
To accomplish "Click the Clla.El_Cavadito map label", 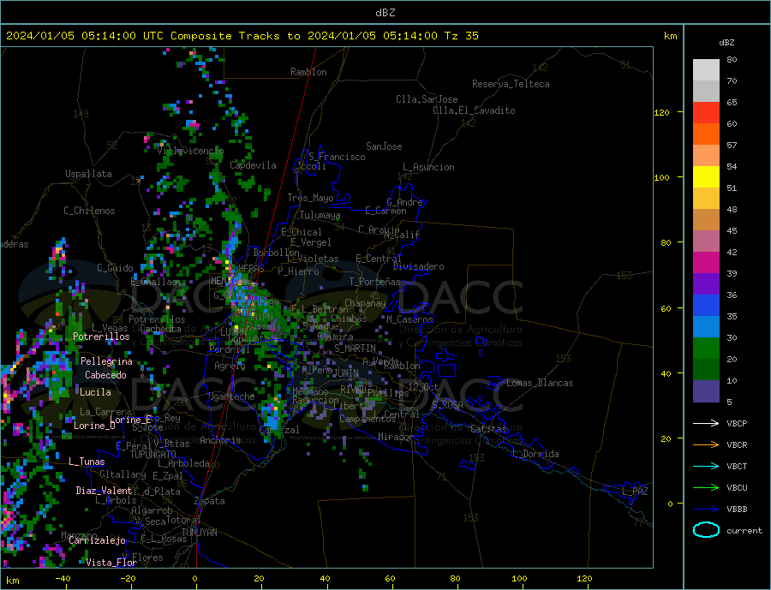I will click(x=474, y=110).
